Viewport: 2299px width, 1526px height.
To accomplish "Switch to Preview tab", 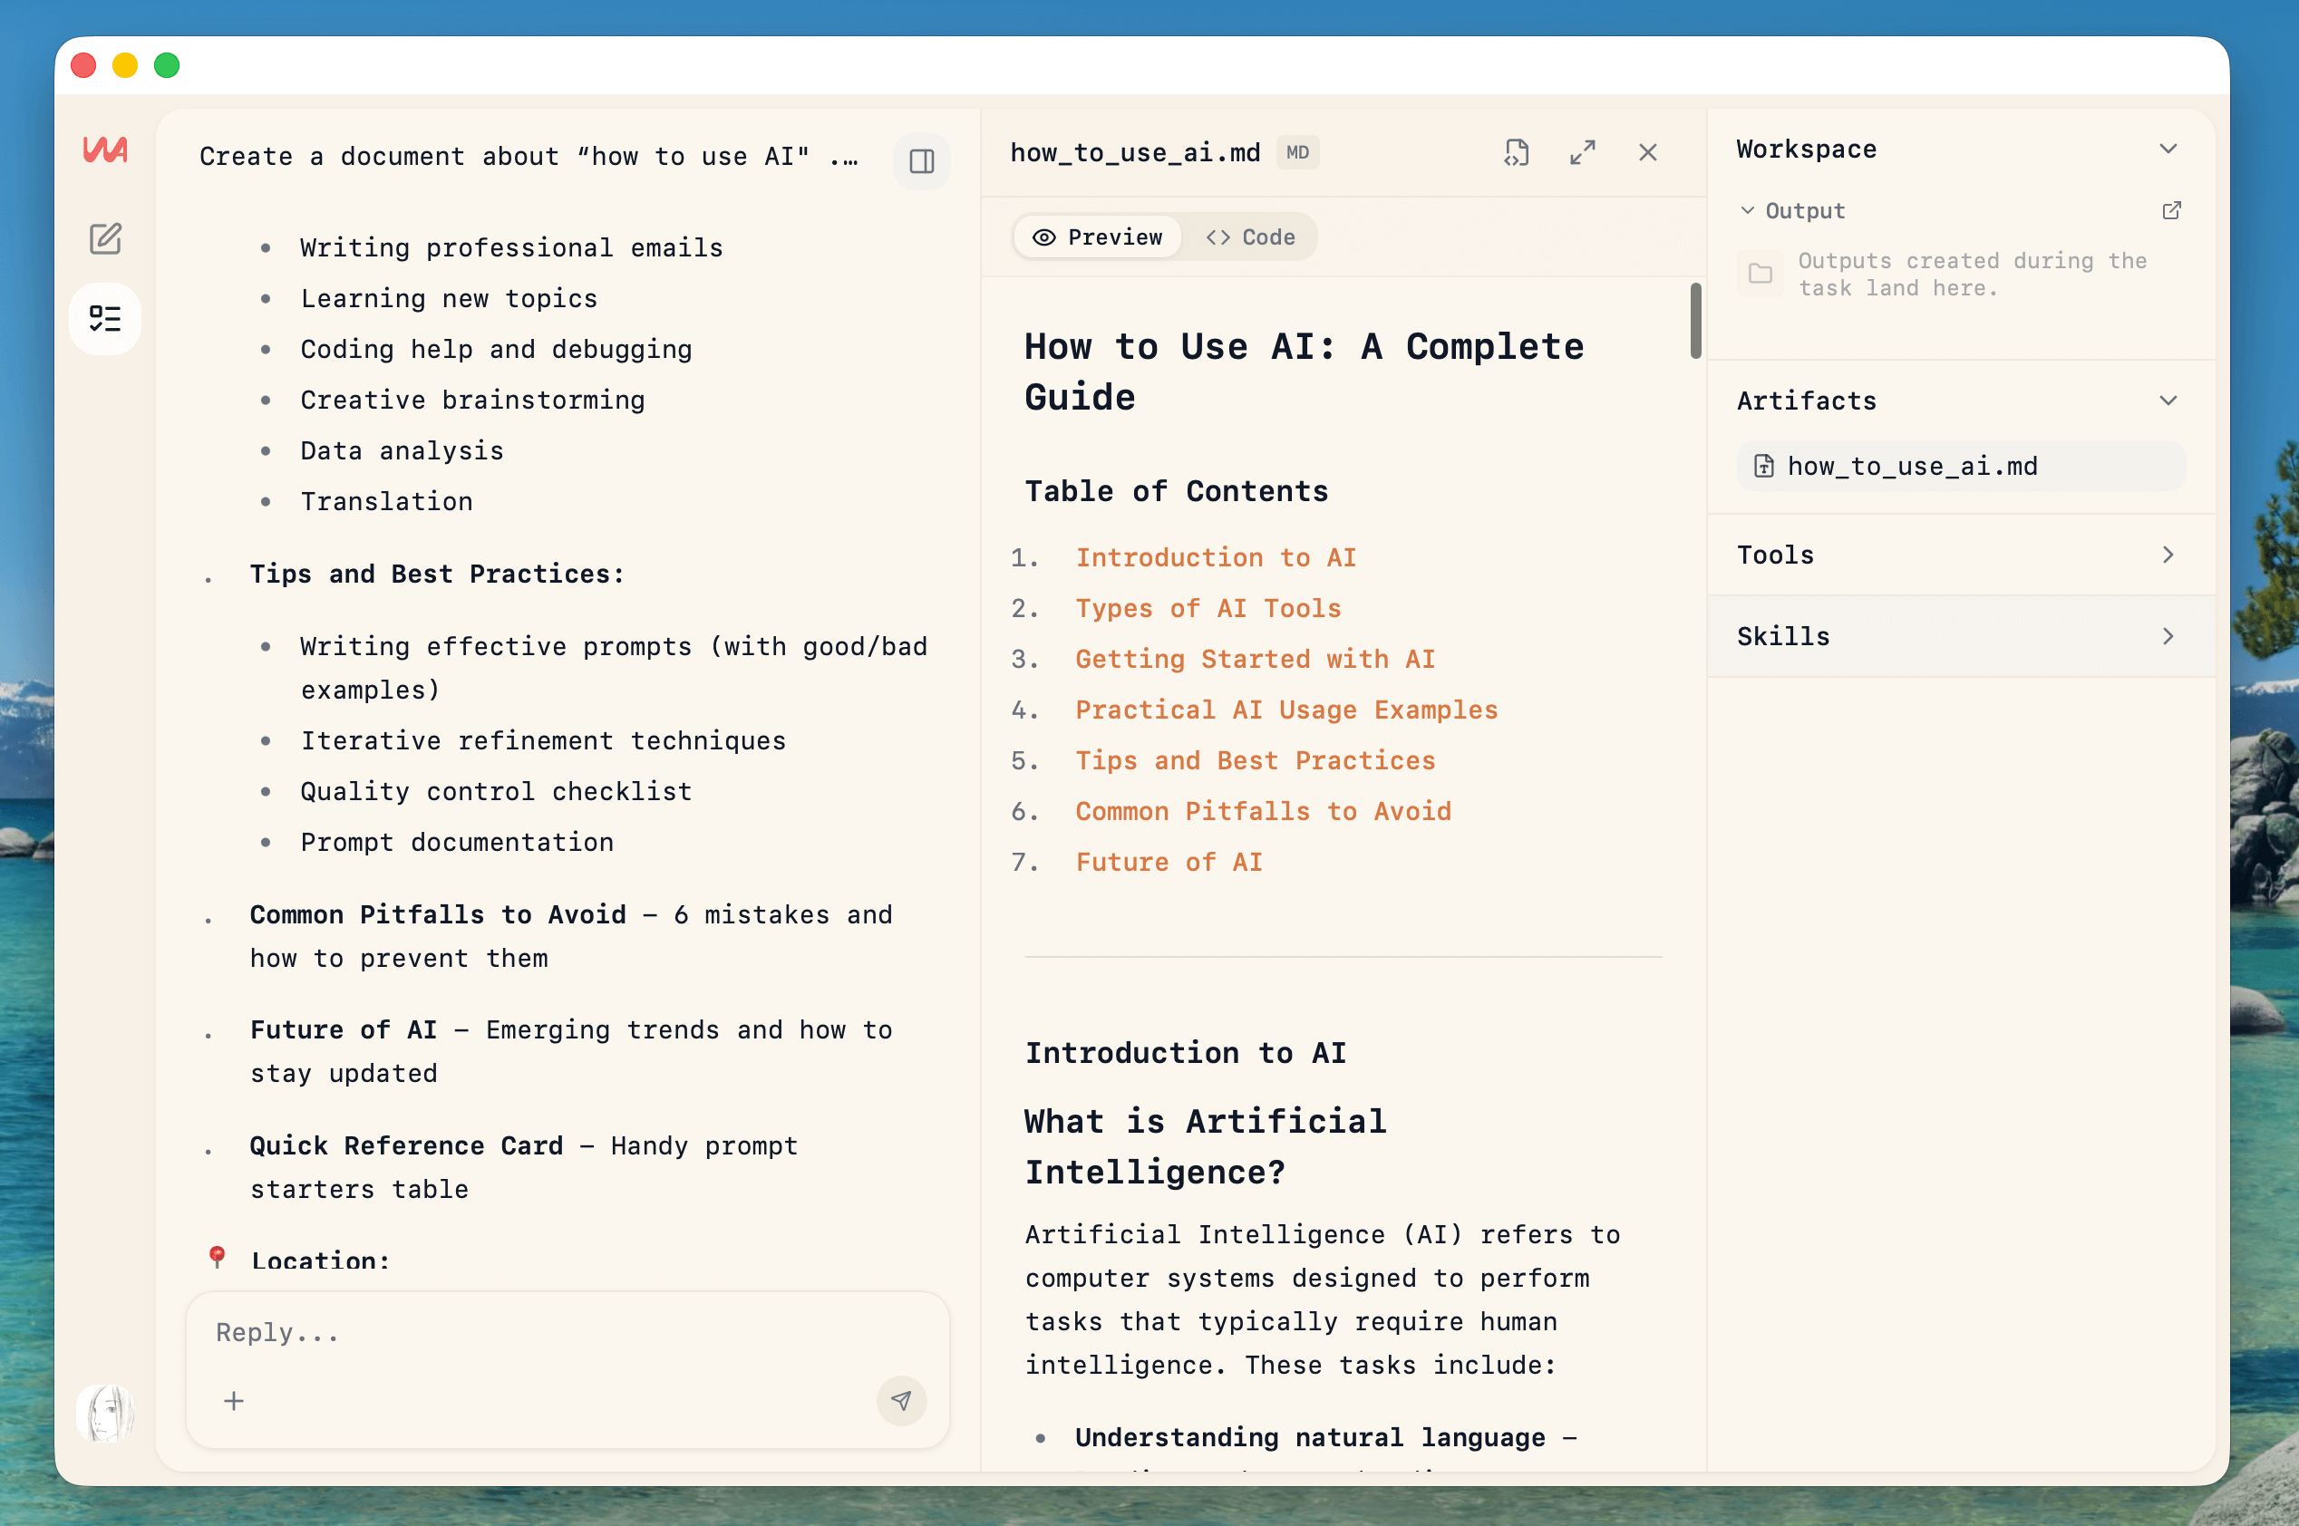I will (x=1098, y=237).
